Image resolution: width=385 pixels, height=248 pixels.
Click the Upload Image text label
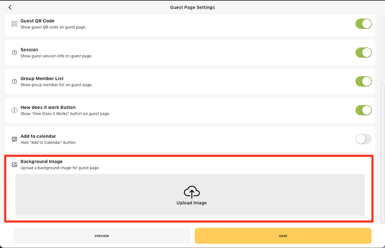tap(191, 203)
